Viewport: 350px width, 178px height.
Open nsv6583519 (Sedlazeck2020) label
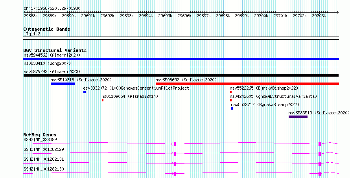tap(319, 113)
